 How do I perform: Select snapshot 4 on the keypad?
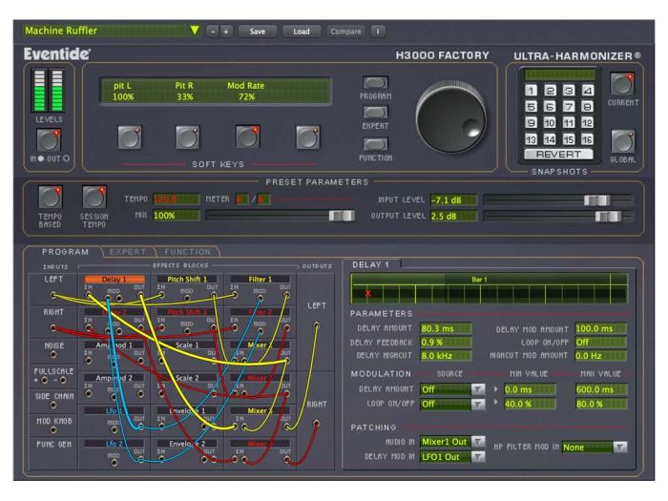[588, 91]
